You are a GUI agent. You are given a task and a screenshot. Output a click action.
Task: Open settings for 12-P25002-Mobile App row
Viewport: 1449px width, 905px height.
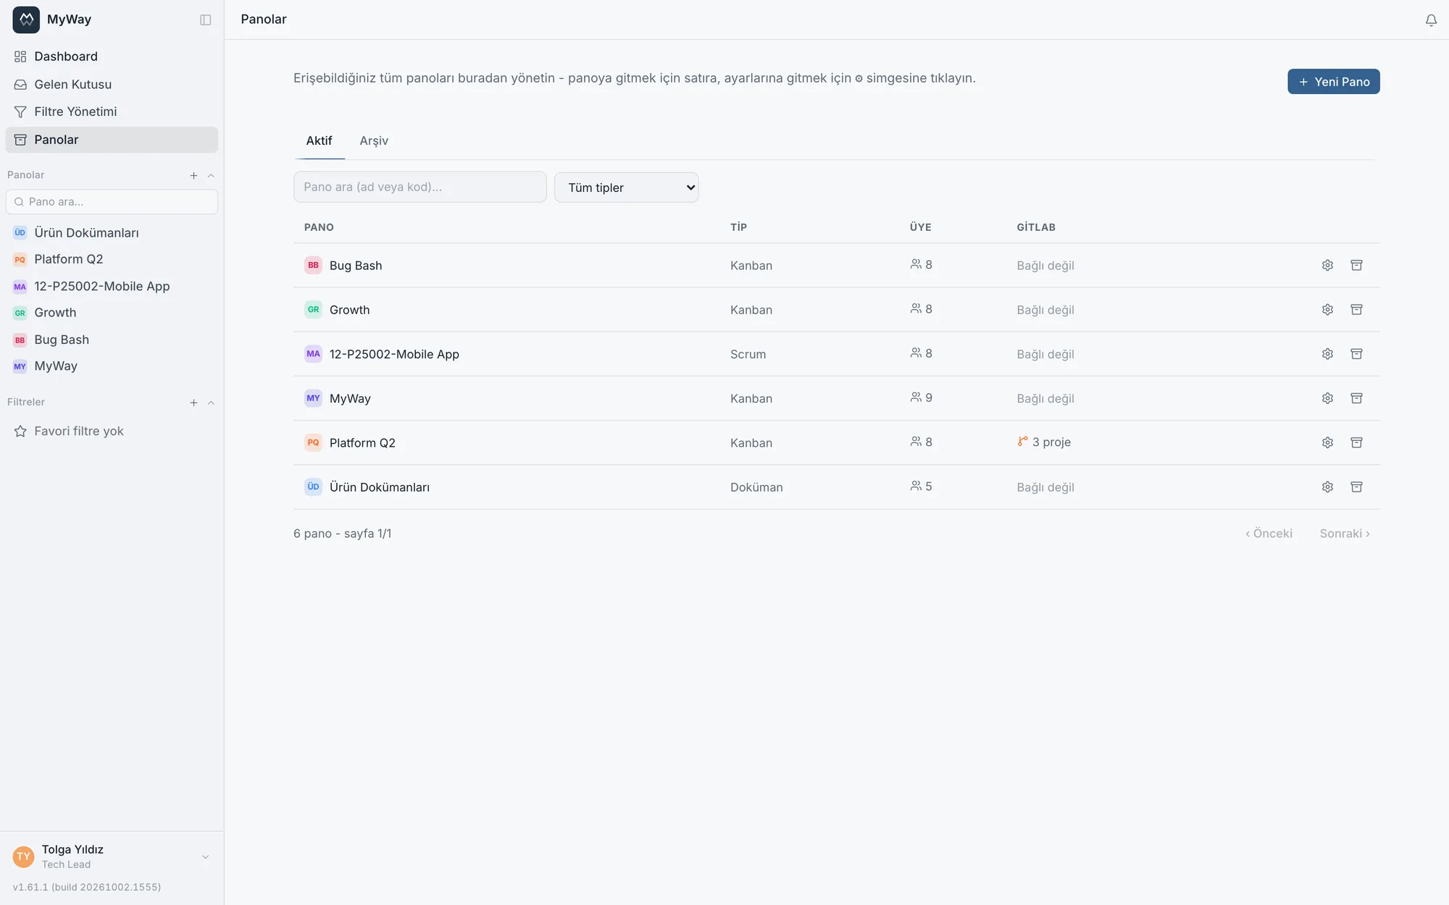[1327, 353]
